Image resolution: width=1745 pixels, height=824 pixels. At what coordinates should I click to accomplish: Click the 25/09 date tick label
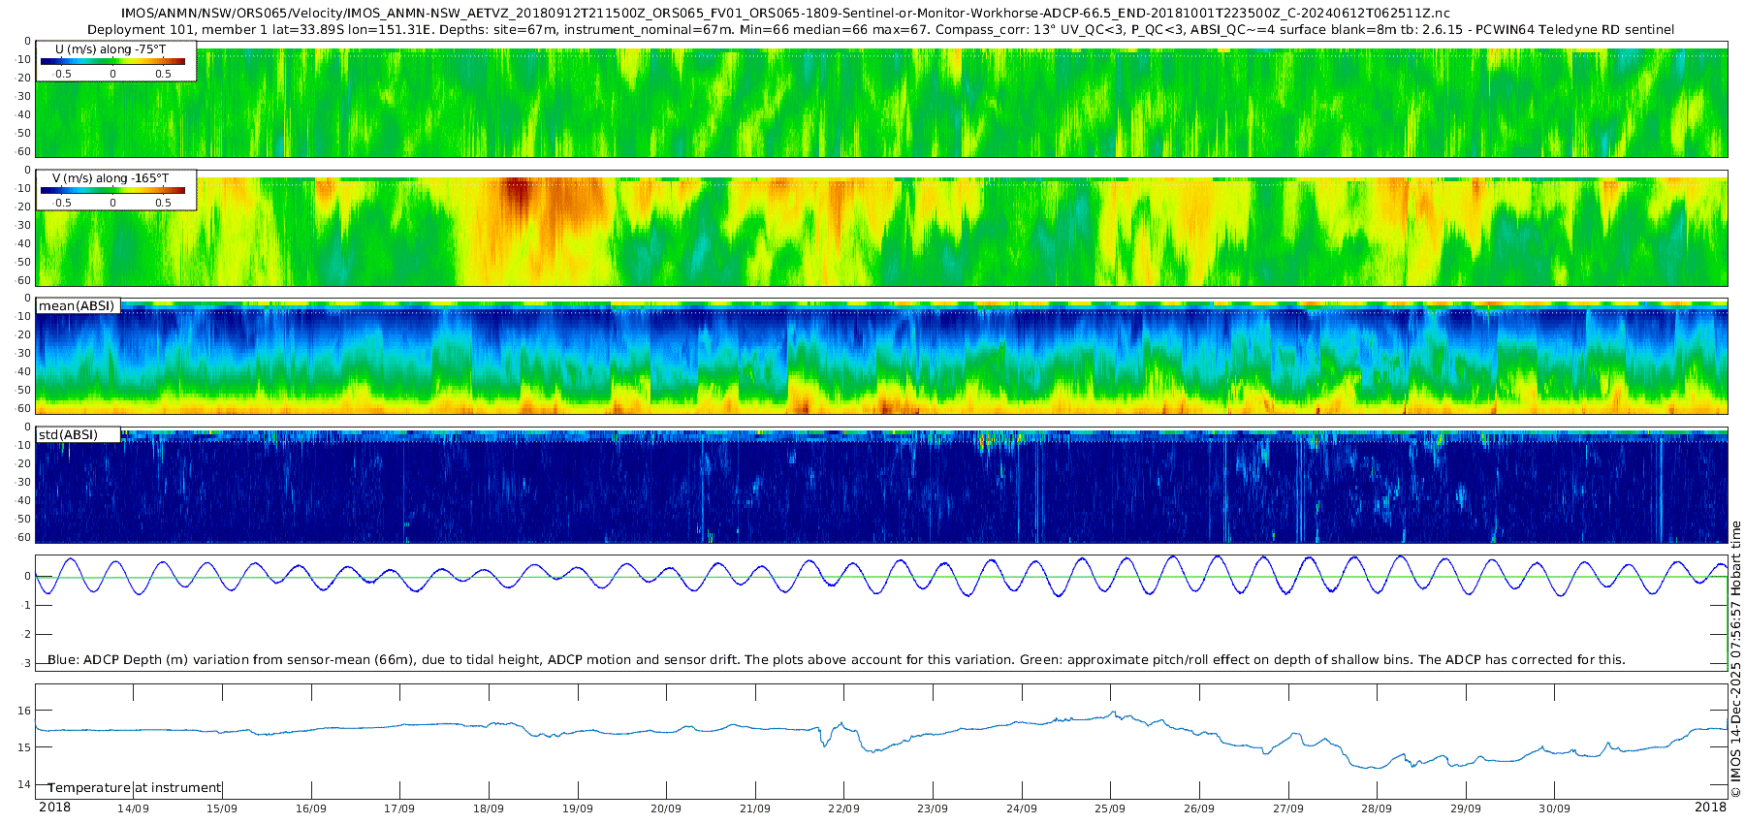[x=1110, y=808]
